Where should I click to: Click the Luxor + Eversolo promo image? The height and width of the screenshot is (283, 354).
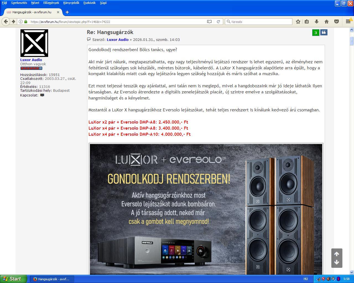coord(206,209)
